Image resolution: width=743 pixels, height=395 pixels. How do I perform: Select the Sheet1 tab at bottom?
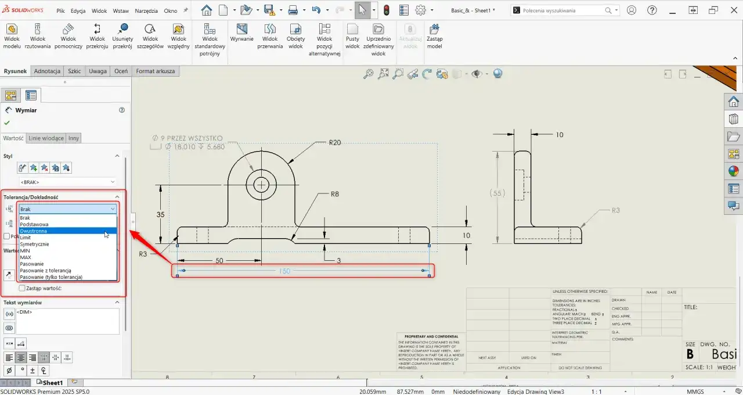[49, 382]
